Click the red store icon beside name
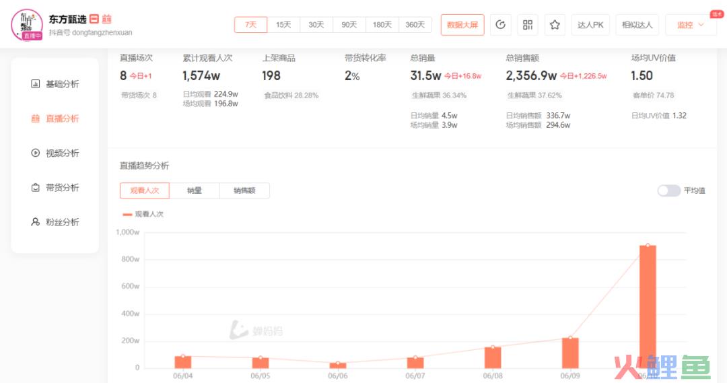This screenshot has width=727, height=383. 106,19
